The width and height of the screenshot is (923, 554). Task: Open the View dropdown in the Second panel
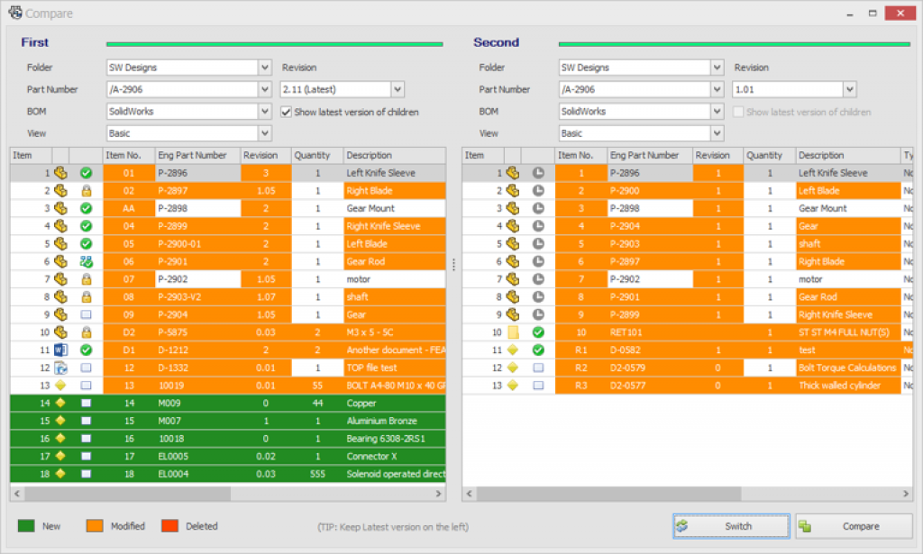(717, 133)
